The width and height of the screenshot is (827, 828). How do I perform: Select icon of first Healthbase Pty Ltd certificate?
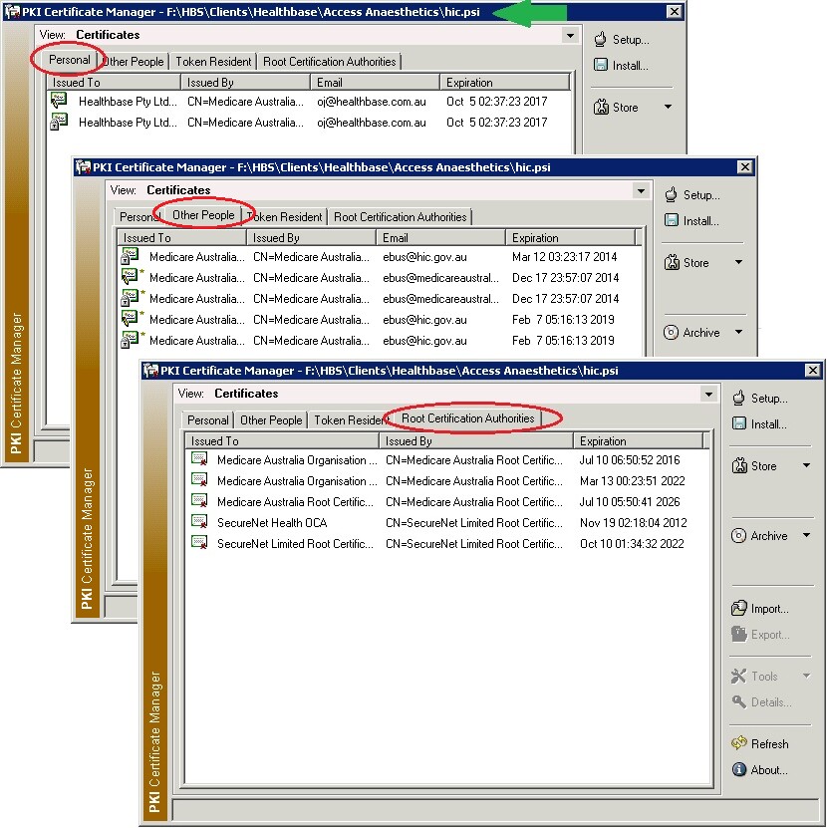(59, 101)
